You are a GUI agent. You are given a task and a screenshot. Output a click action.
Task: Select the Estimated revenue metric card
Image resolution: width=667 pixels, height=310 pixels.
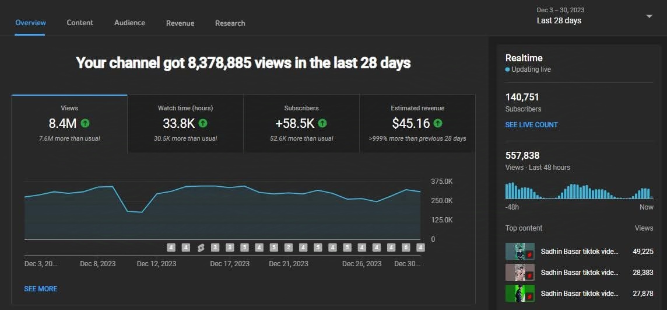[x=417, y=124]
